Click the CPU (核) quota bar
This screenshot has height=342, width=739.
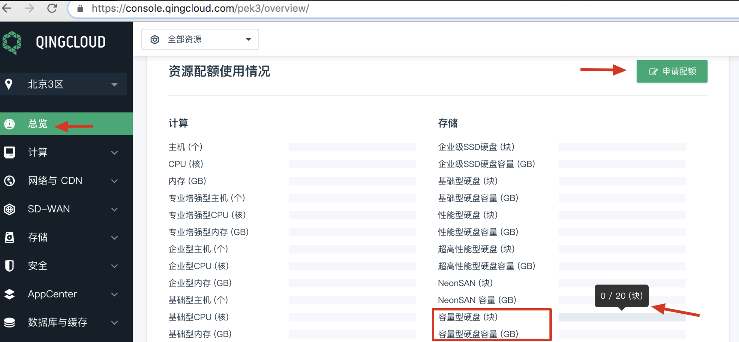(x=352, y=164)
